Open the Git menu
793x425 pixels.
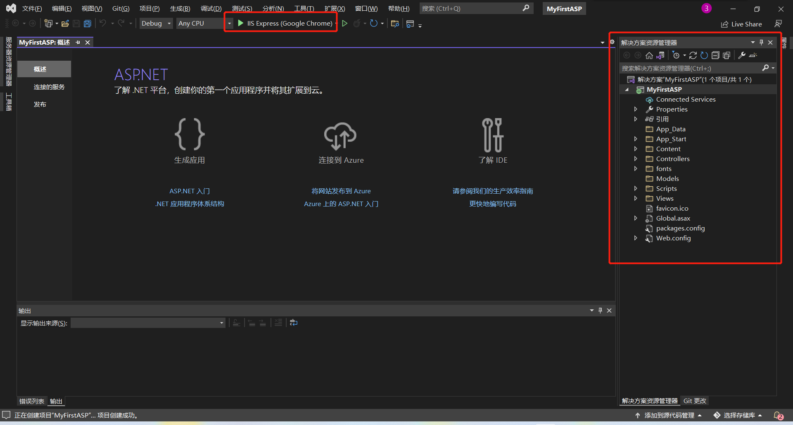tap(121, 9)
